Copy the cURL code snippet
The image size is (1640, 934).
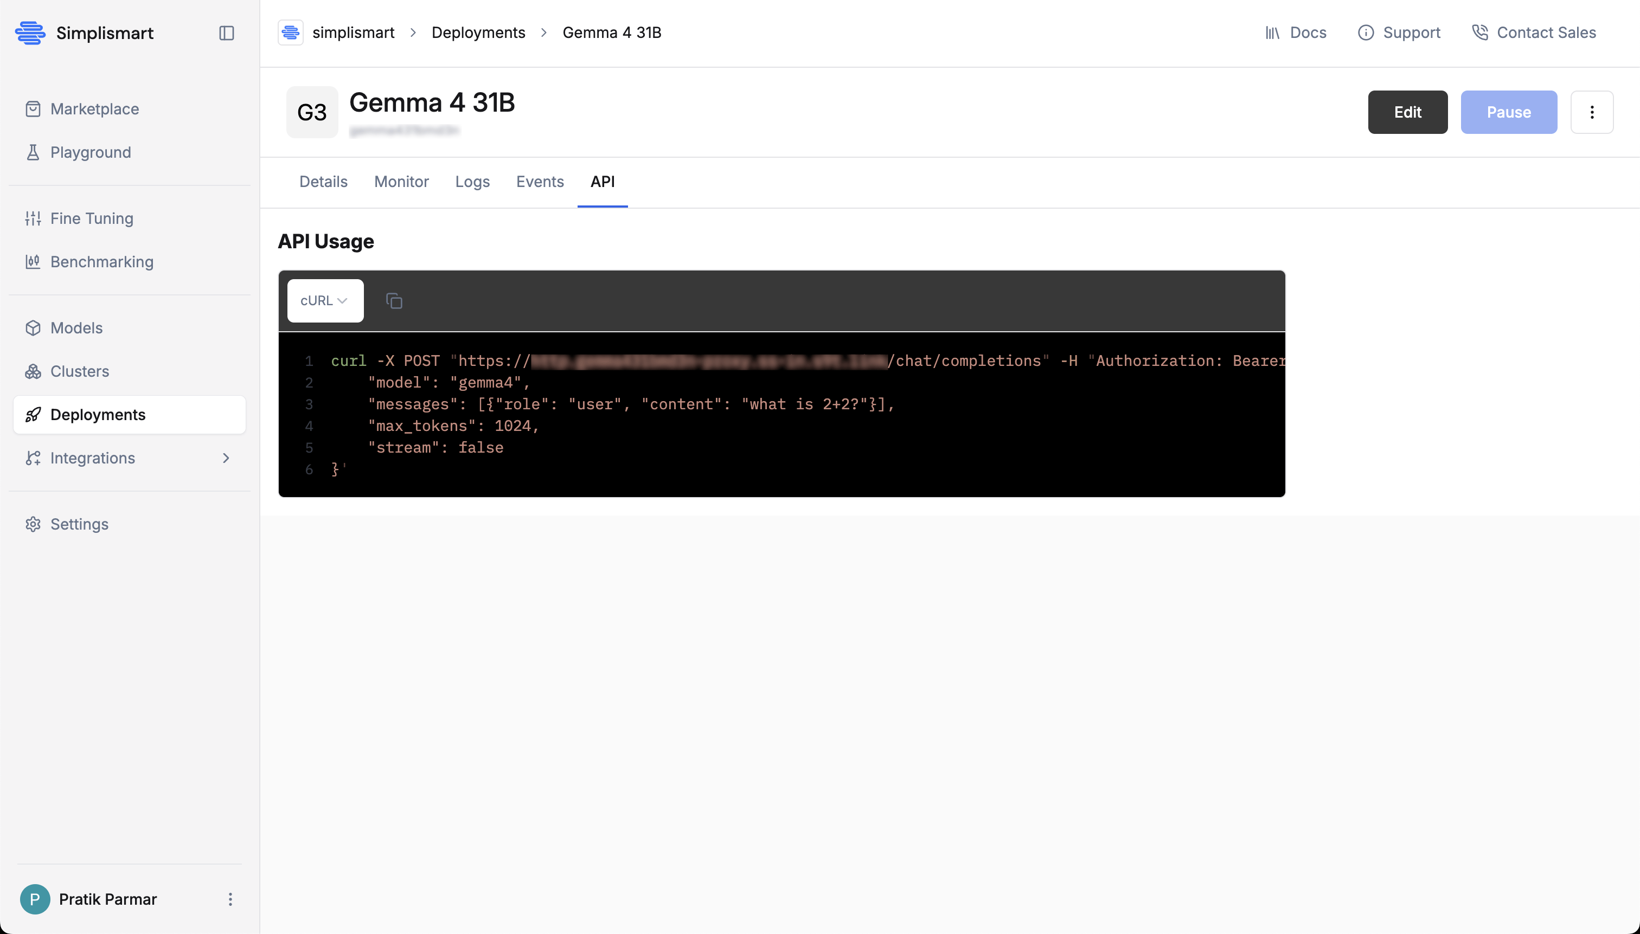pyautogui.click(x=394, y=301)
